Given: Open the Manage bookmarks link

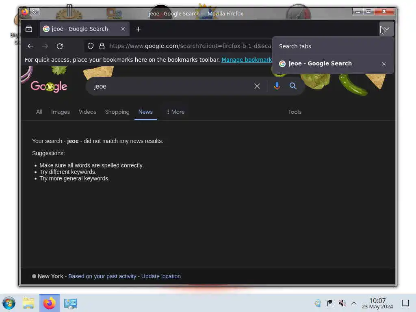Looking at the screenshot, I should pos(247,60).
